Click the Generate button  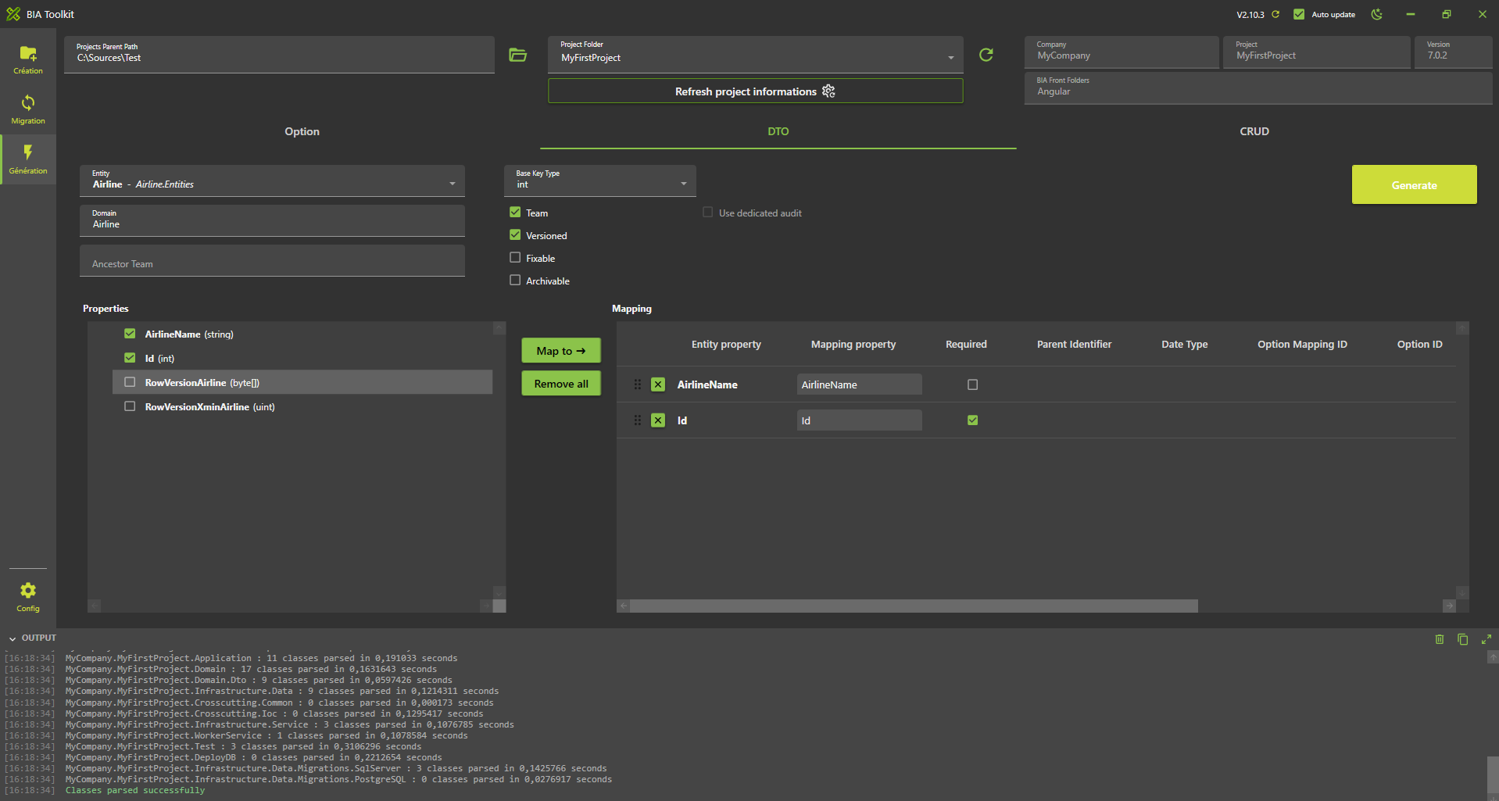(1414, 184)
